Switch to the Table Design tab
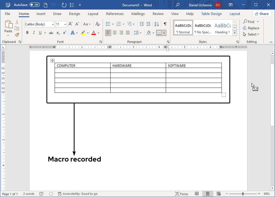The width and height of the screenshot is (275, 197). point(211,14)
